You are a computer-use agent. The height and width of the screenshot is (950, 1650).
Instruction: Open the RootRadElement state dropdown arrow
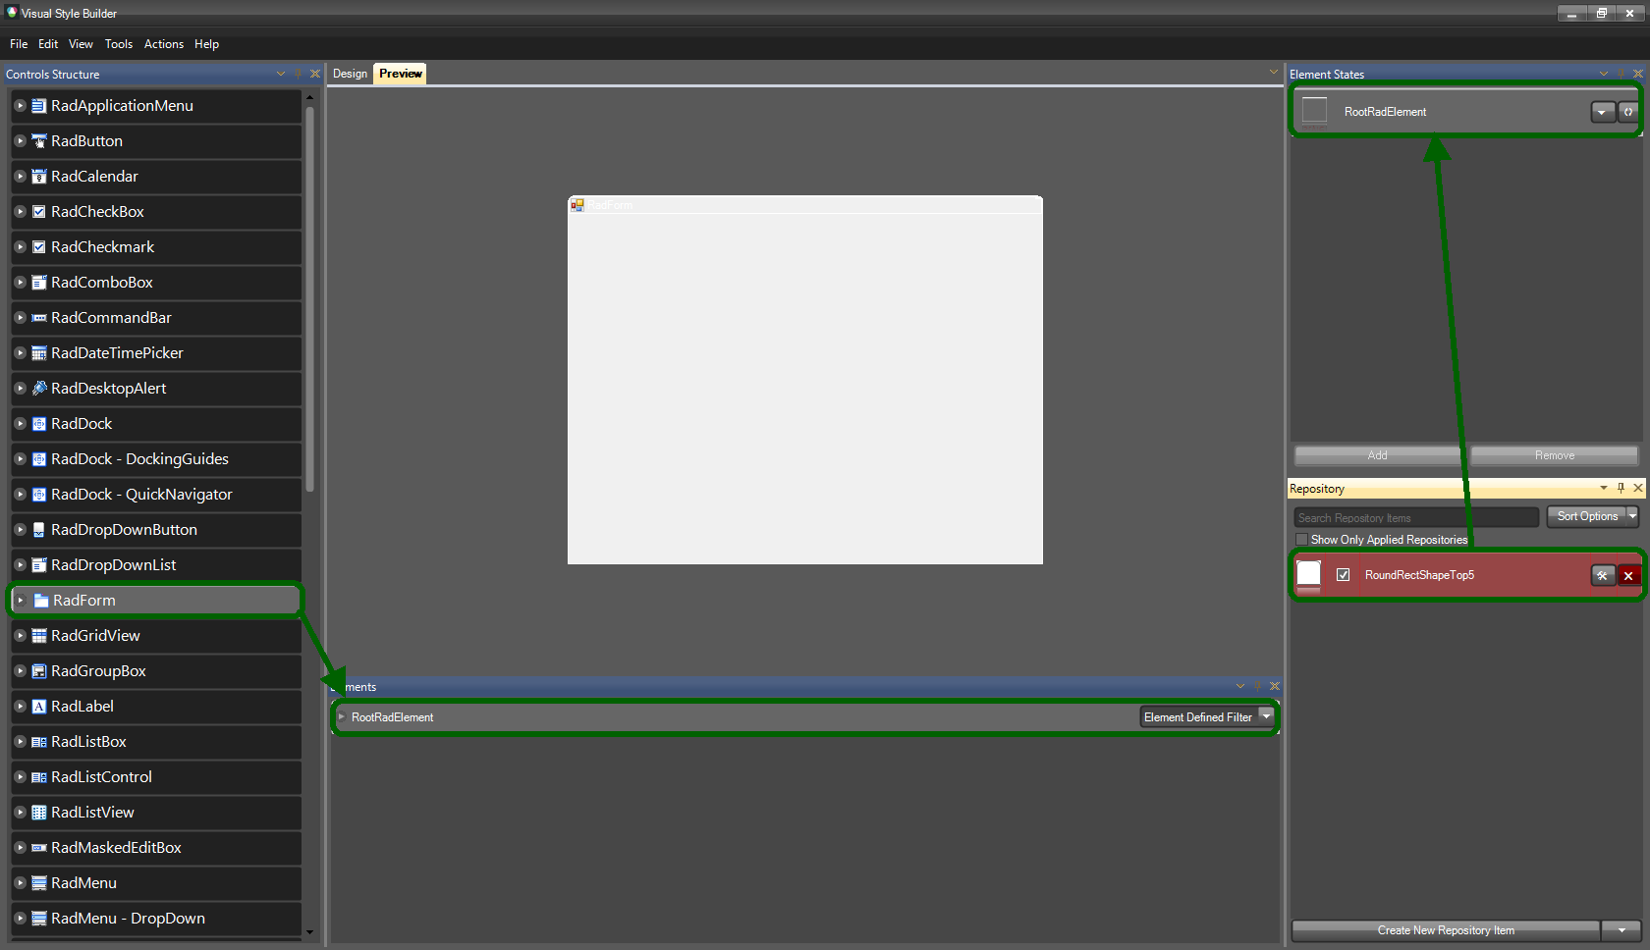(x=1603, y=112)
